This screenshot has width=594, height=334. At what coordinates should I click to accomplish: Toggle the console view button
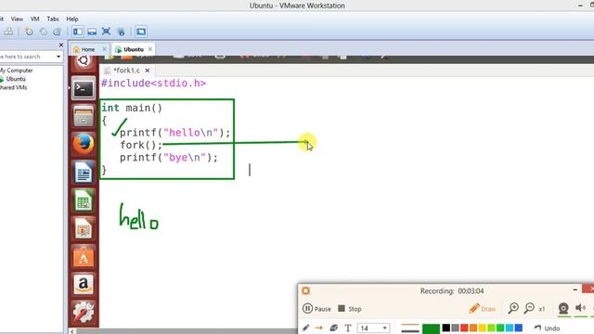(x=141, y=32)
